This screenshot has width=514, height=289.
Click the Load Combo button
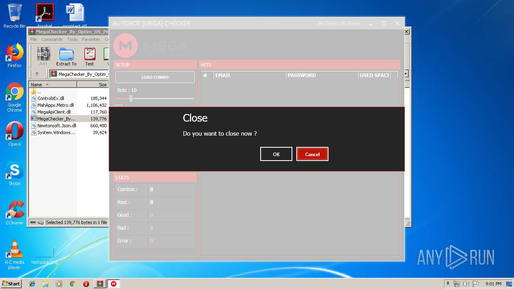155,77
